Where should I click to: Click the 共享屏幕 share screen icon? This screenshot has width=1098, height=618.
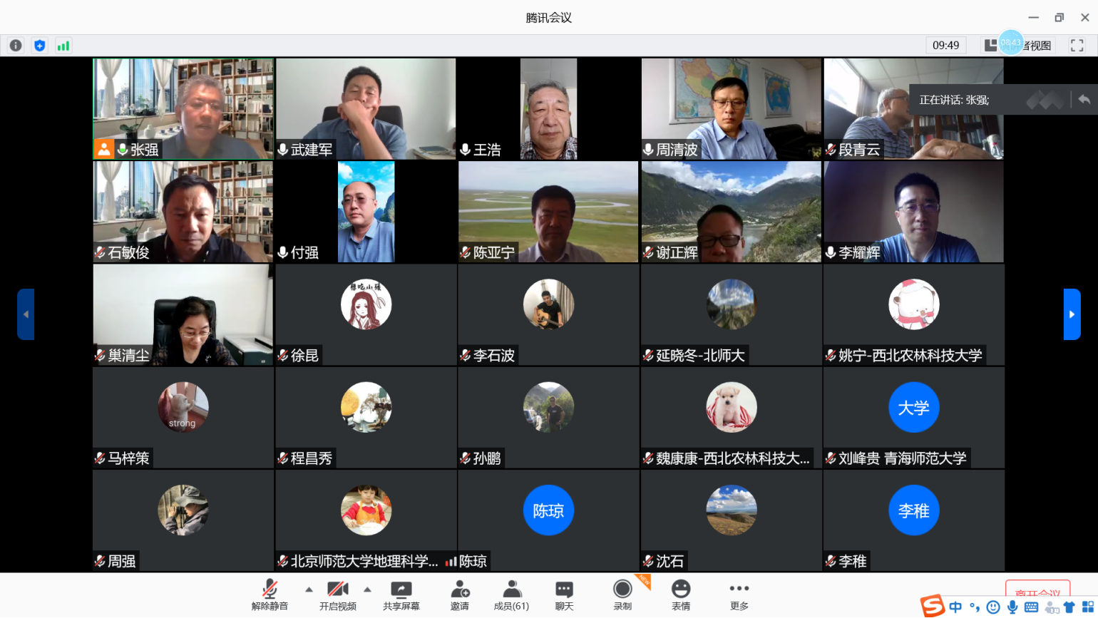click(x=401, y=594)
